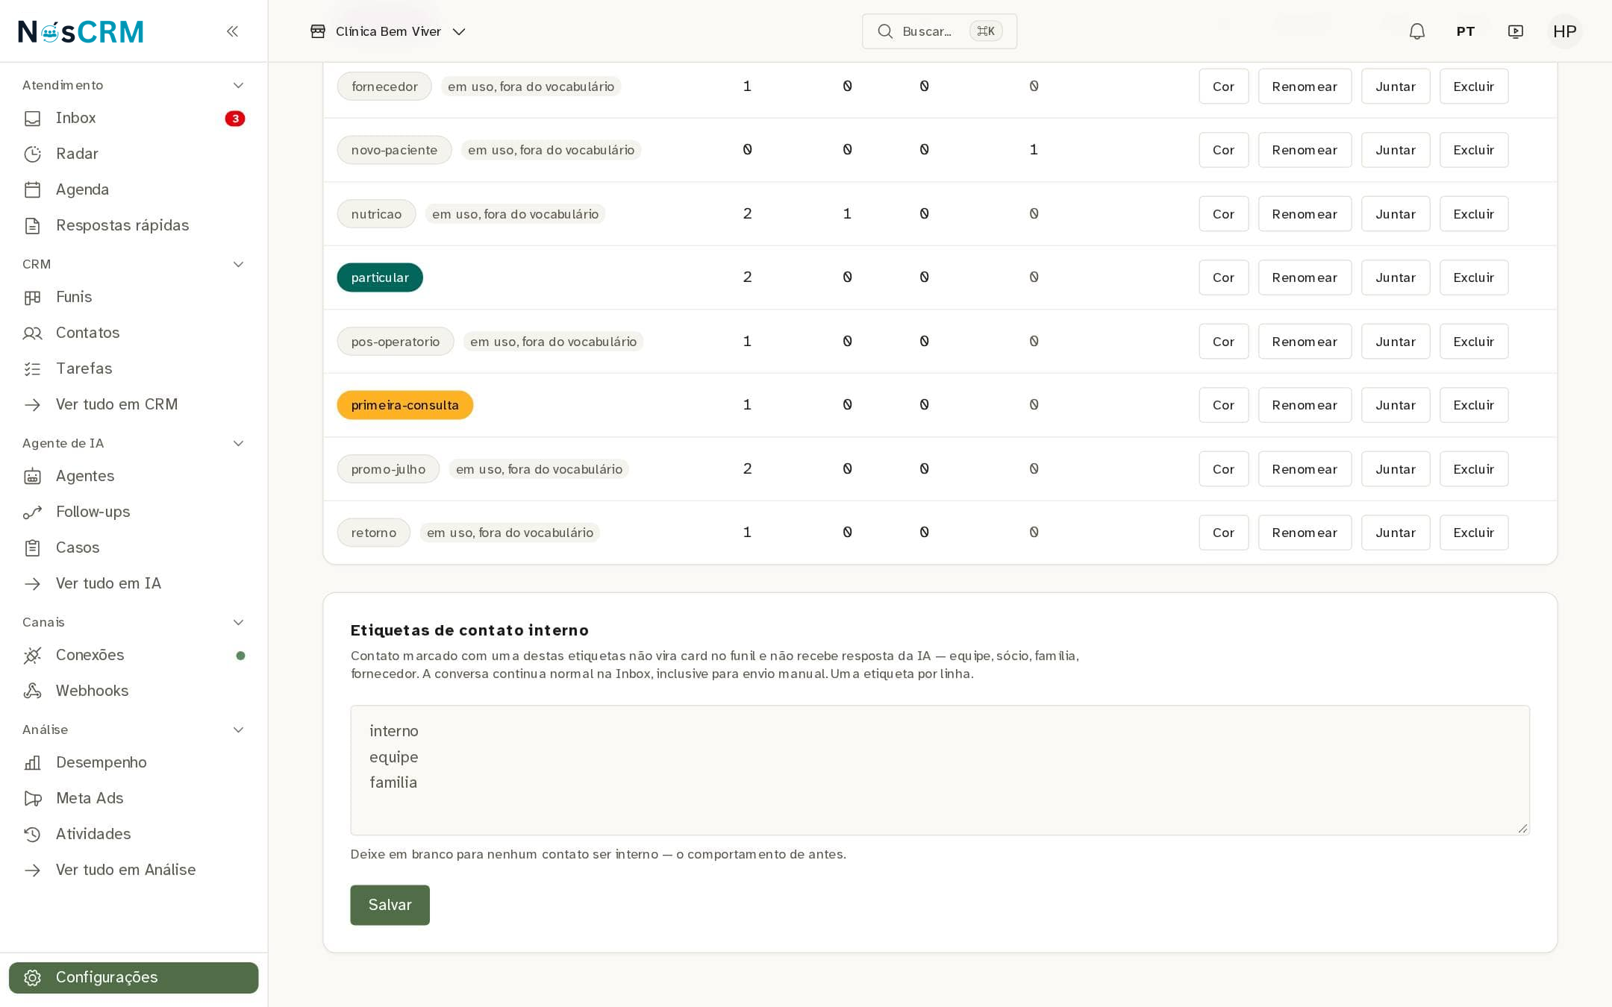The width and height of the screenshot is (1612, 1007).
Task: Click the textarea resize handle
Action: pyautogui.click(x=1522, y=828)
